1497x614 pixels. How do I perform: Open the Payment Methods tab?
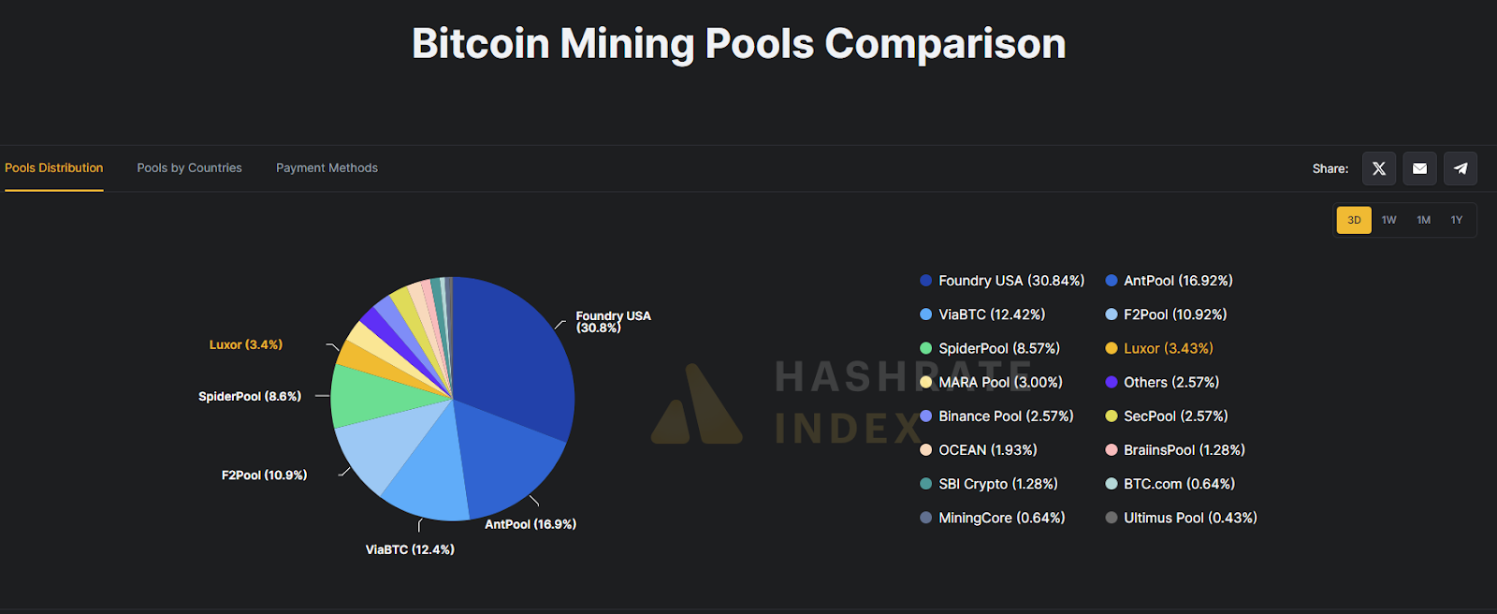[327, 168]
